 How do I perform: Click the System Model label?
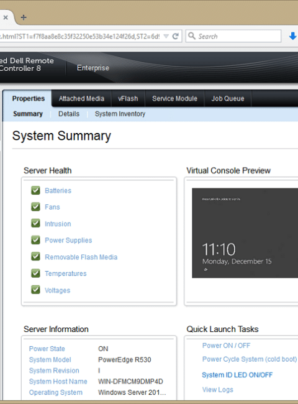50,360
